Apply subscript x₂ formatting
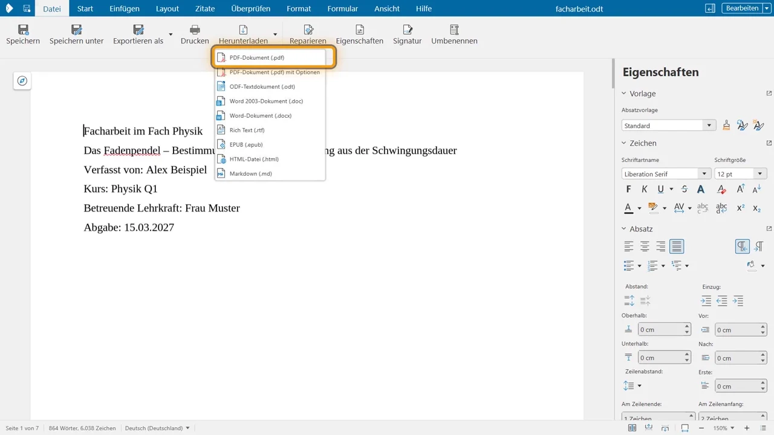 (x=756, y=208)
